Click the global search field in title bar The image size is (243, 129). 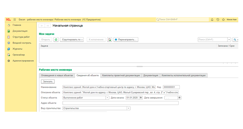click(182, 20)
